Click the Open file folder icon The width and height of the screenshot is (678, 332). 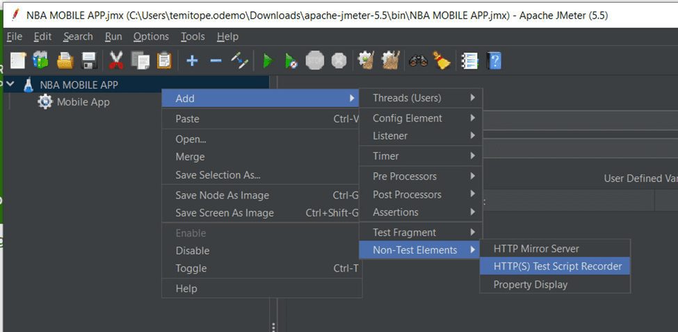click(65, 60)
